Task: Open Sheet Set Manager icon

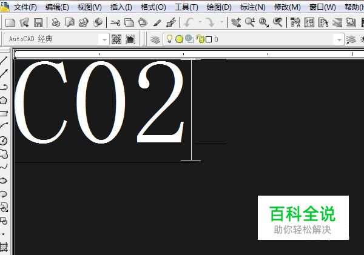Action: 337,22
